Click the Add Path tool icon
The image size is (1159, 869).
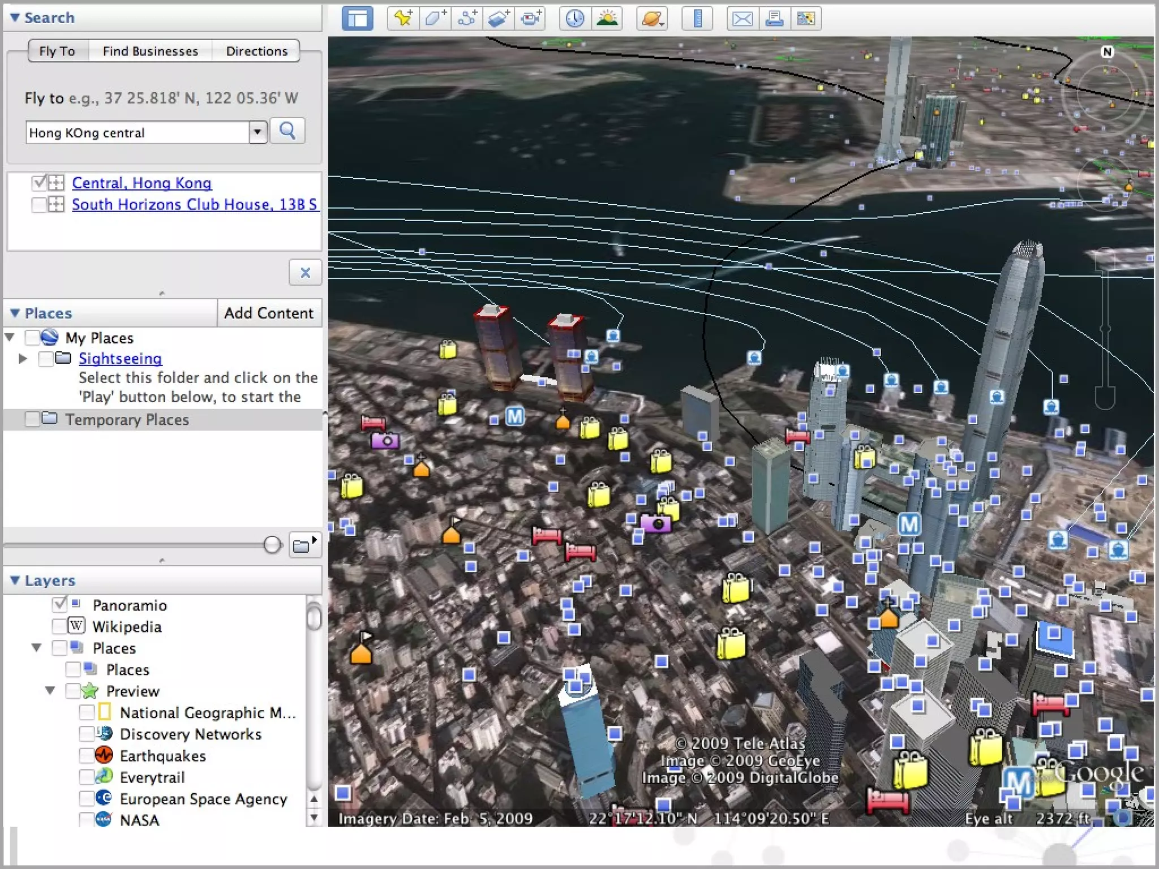(x=466, y=18)
